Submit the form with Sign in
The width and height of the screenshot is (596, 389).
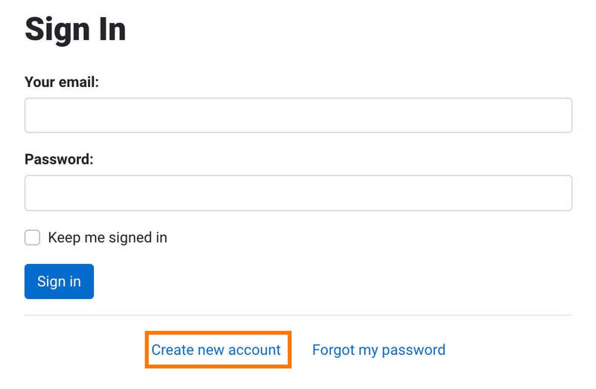point(59,281)
